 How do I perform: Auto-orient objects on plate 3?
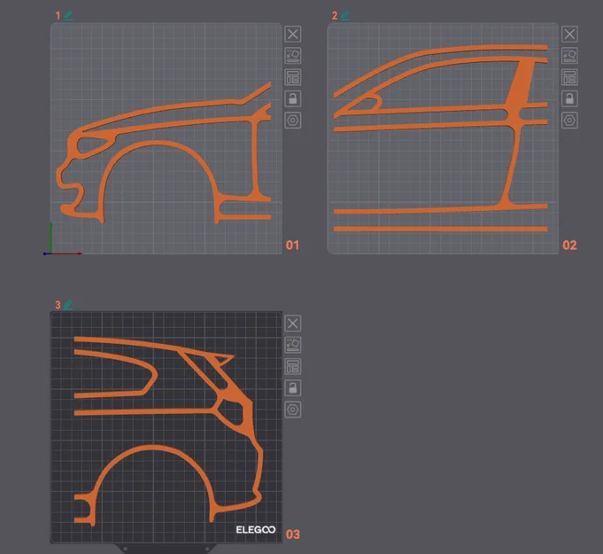coord(293,345)
